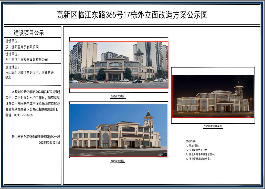The height and width of the screenshot is (189, 265).
Task: Select company name 乐山佛阳里商贸有限公司
Action: (22, 47)
